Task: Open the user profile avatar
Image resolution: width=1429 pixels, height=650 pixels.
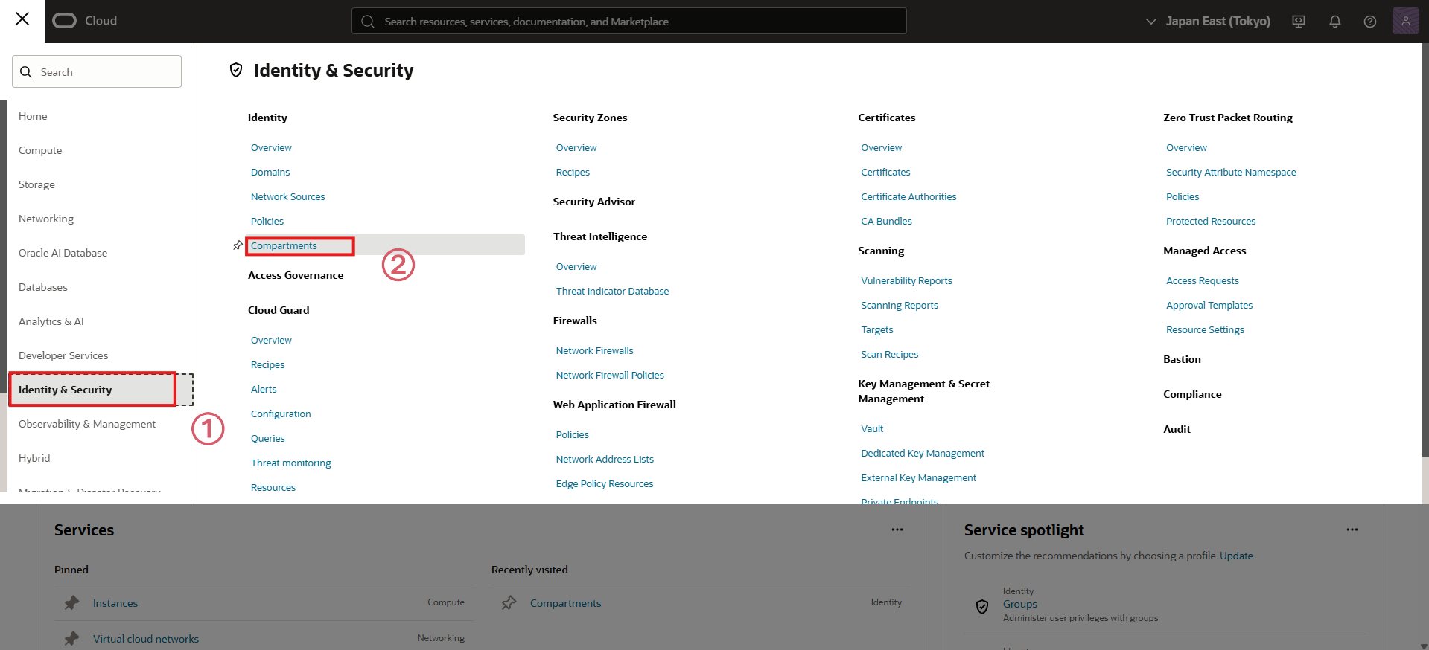Action: pyautogui.click(x=1406, y=21)
